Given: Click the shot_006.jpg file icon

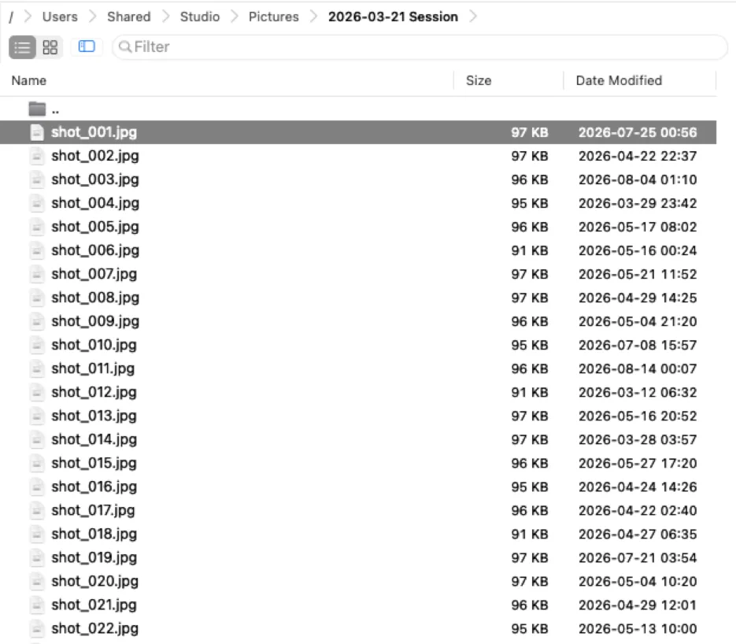Looking at the screenshot, I should click(x=37, y=250).
